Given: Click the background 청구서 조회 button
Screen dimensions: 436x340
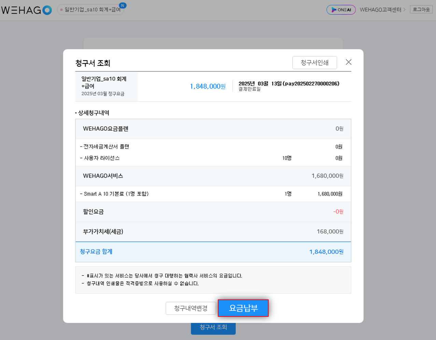Looking at the screenshot, I should pos(213,327).
